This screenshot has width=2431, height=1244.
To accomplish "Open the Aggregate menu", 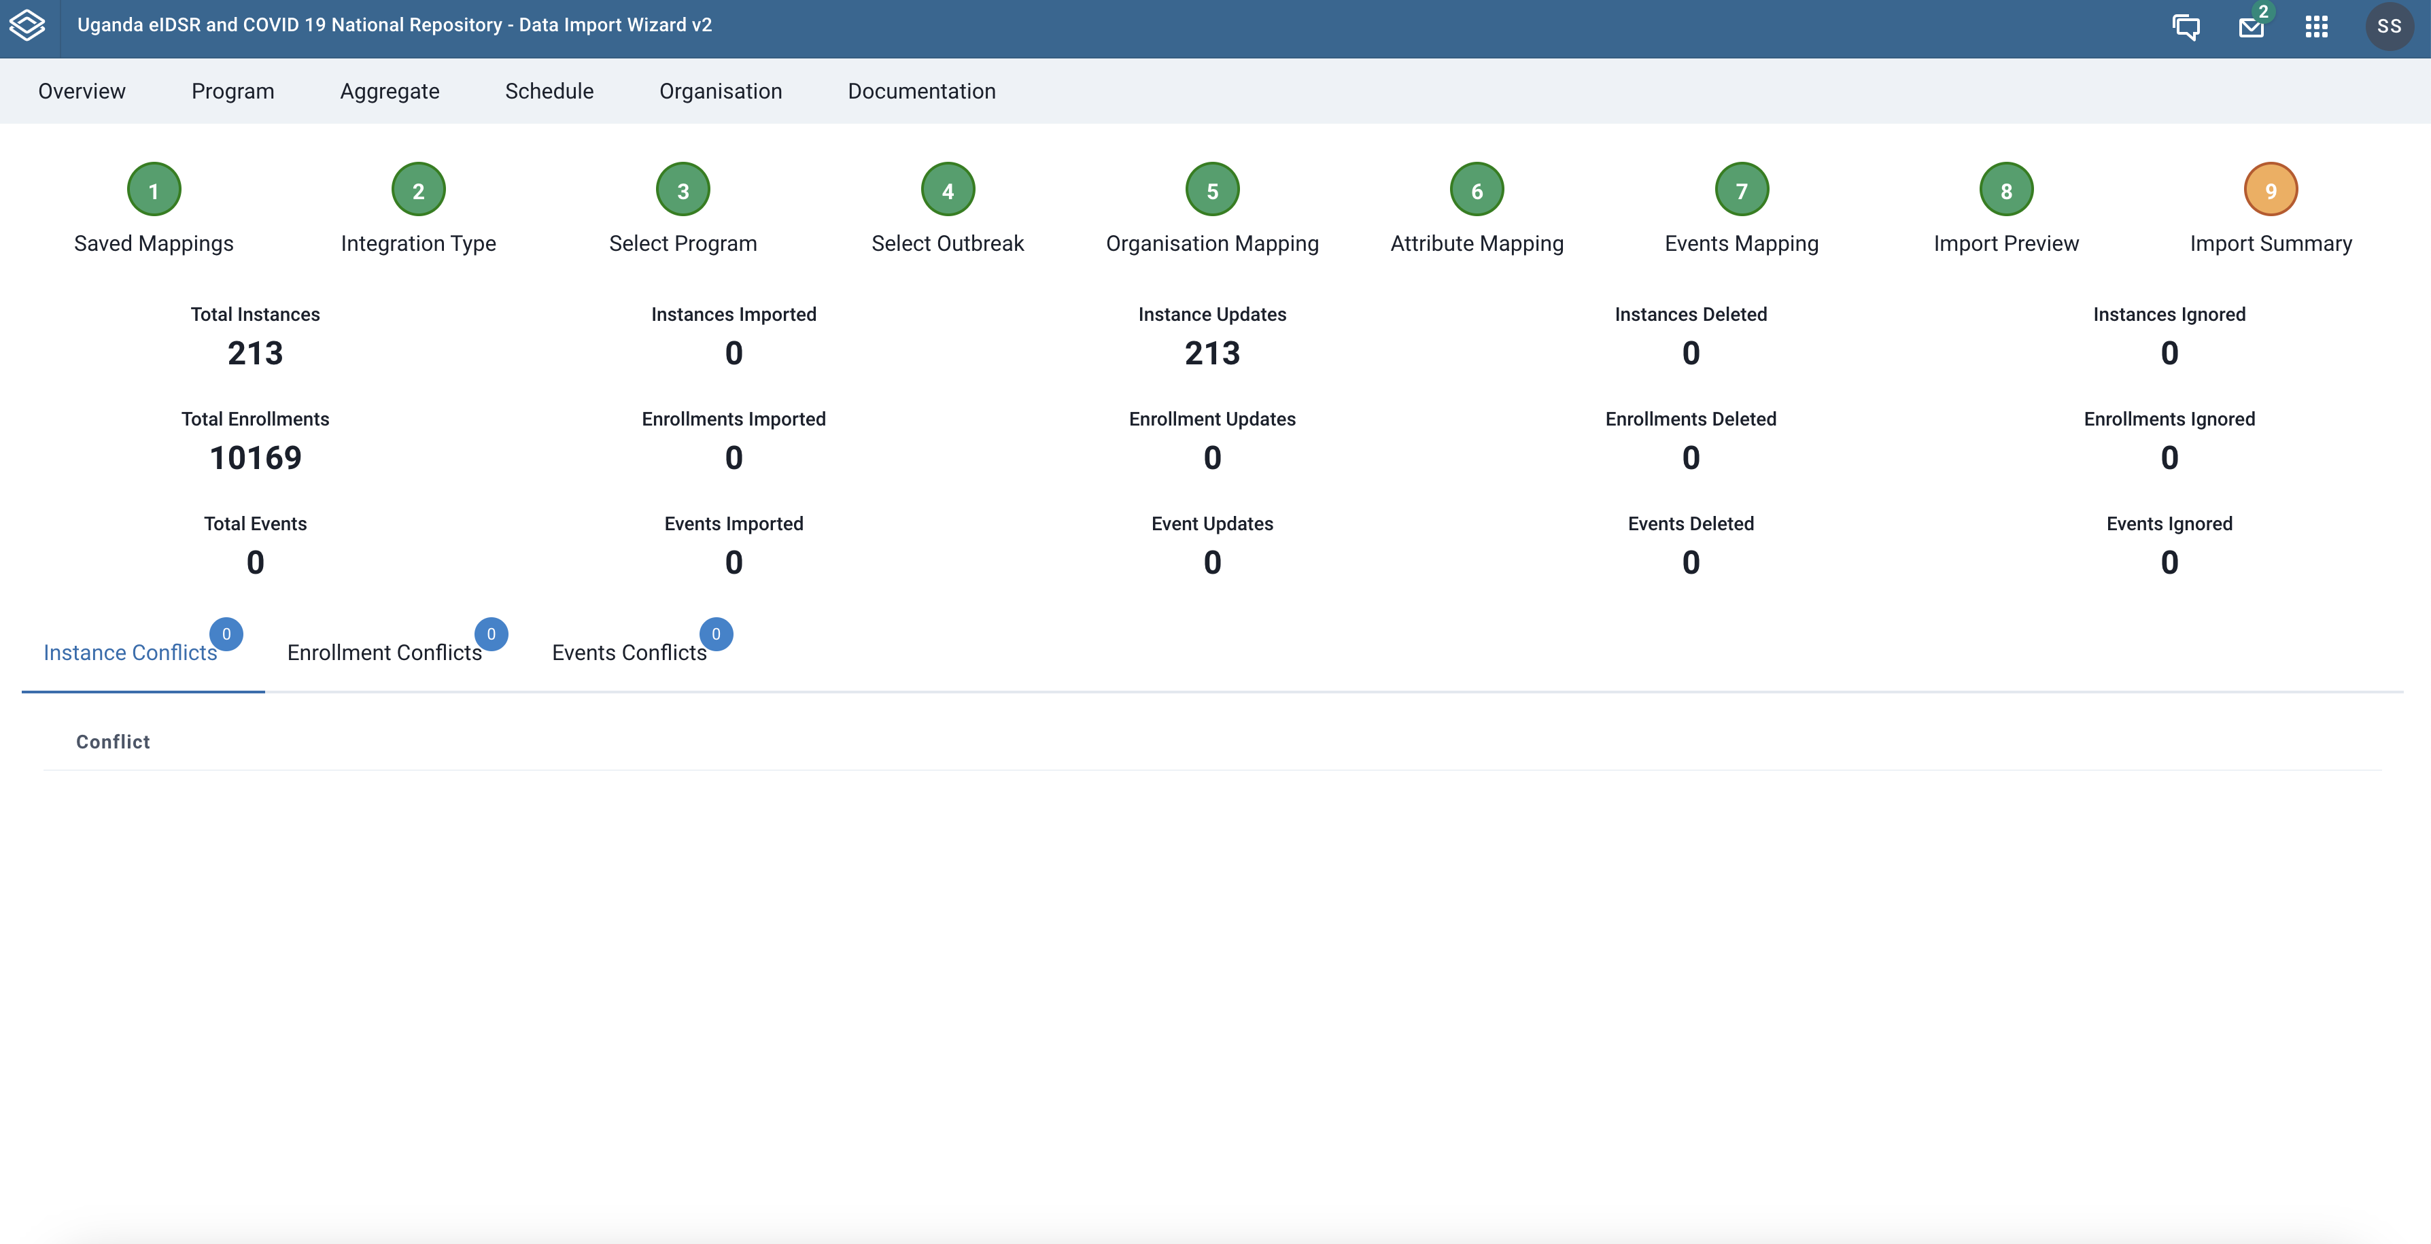I will pos(390,92).
